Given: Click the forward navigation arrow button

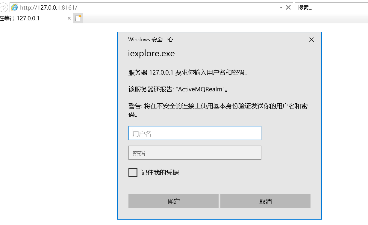Looking at the screenshot, I should (x=4, y=7).
